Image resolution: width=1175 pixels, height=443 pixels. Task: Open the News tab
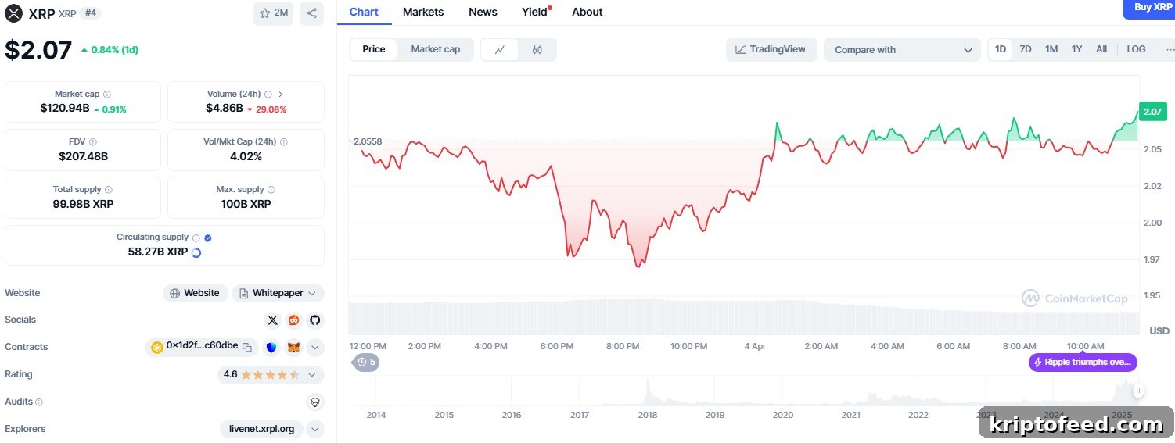(x=483, y=12)
